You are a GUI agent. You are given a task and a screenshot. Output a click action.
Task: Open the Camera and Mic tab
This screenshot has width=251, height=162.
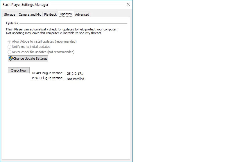click(x=30, y=14)
